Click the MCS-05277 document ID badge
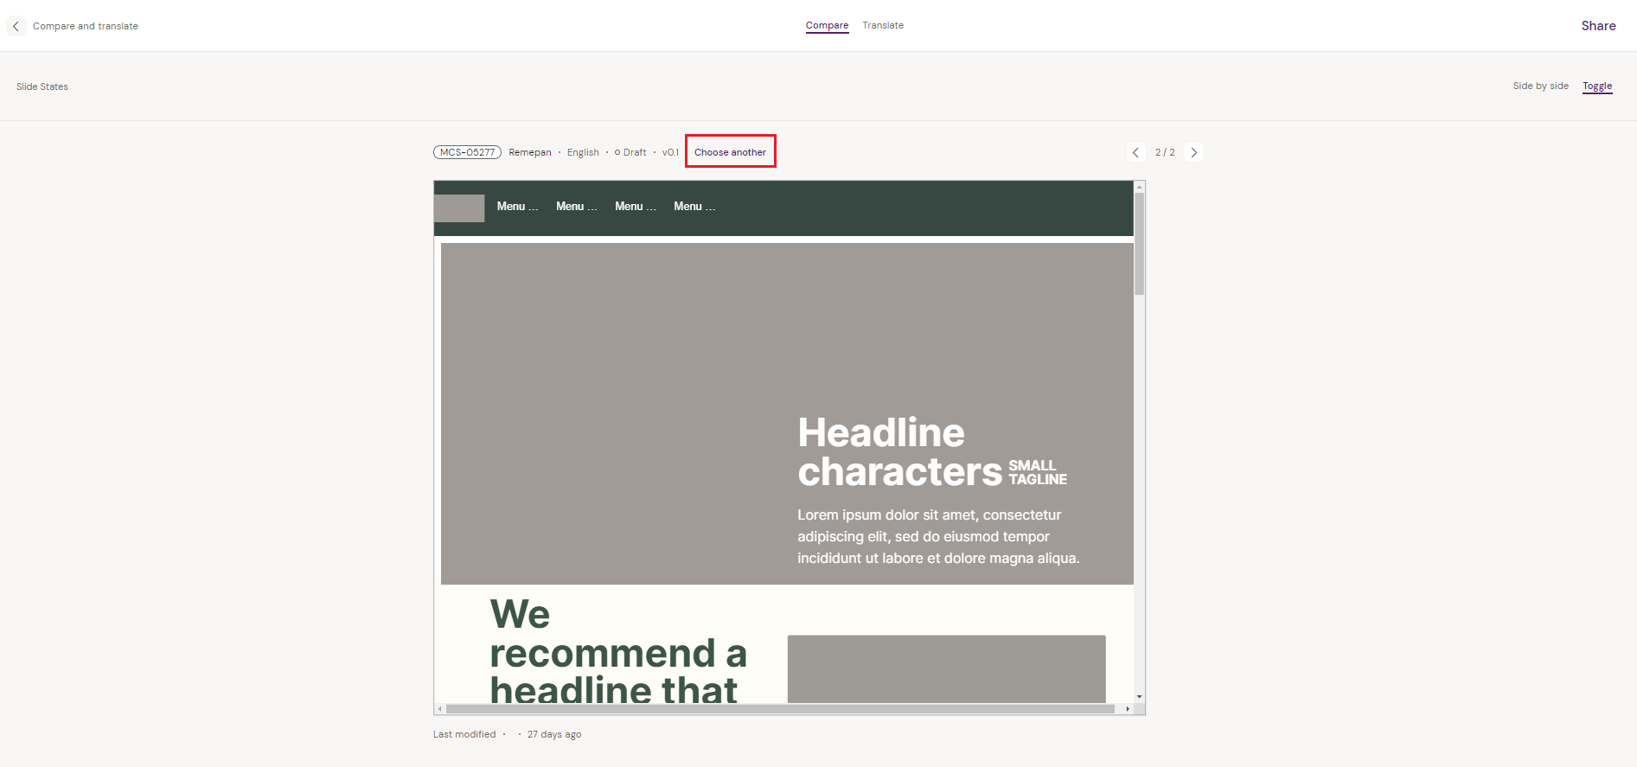This screenshot has width=1637, height=767. (x=467, y=152)
